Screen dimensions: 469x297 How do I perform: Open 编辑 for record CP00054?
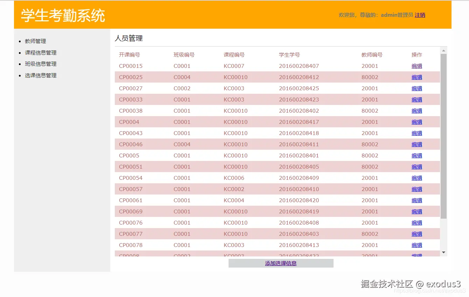[417, 178]
